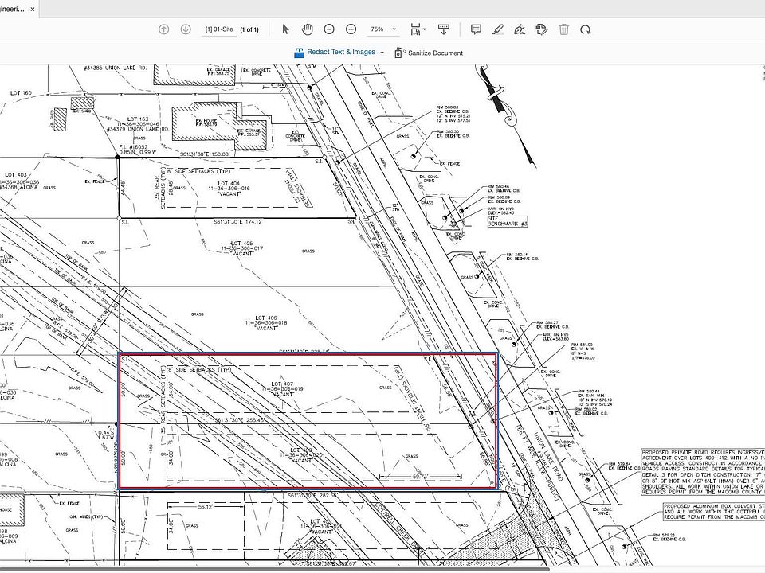Close the open document tab
Viewport: 765px width, 573px height.
(32, 10)
